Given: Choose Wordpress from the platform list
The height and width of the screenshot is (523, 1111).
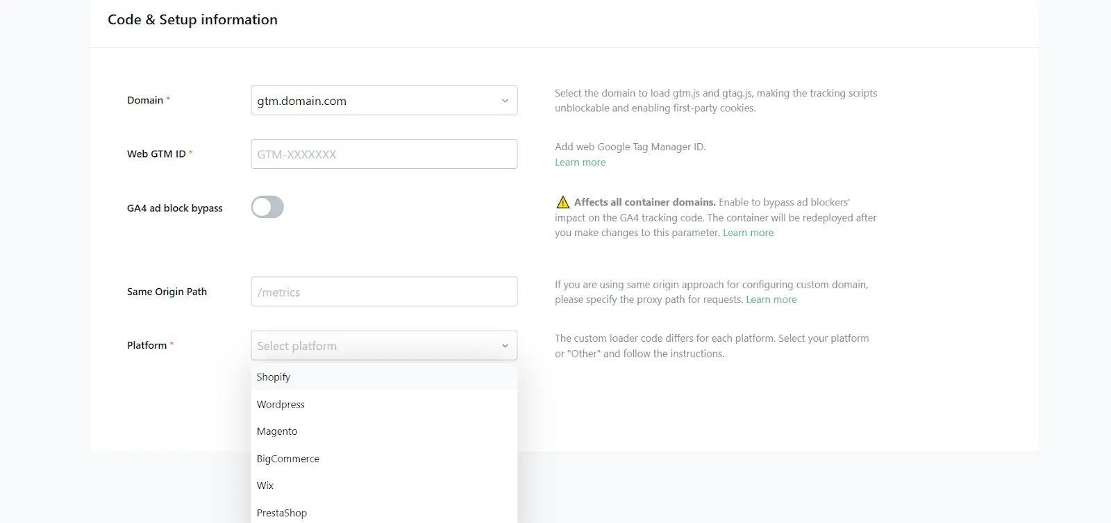Looking at the screenshot, I should (x=384, y=404).
